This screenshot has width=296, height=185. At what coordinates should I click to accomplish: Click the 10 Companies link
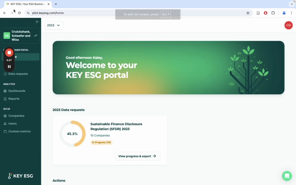tap(100, 135)
